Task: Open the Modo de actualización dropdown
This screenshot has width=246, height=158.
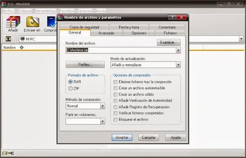Action: tap(178, 65)
